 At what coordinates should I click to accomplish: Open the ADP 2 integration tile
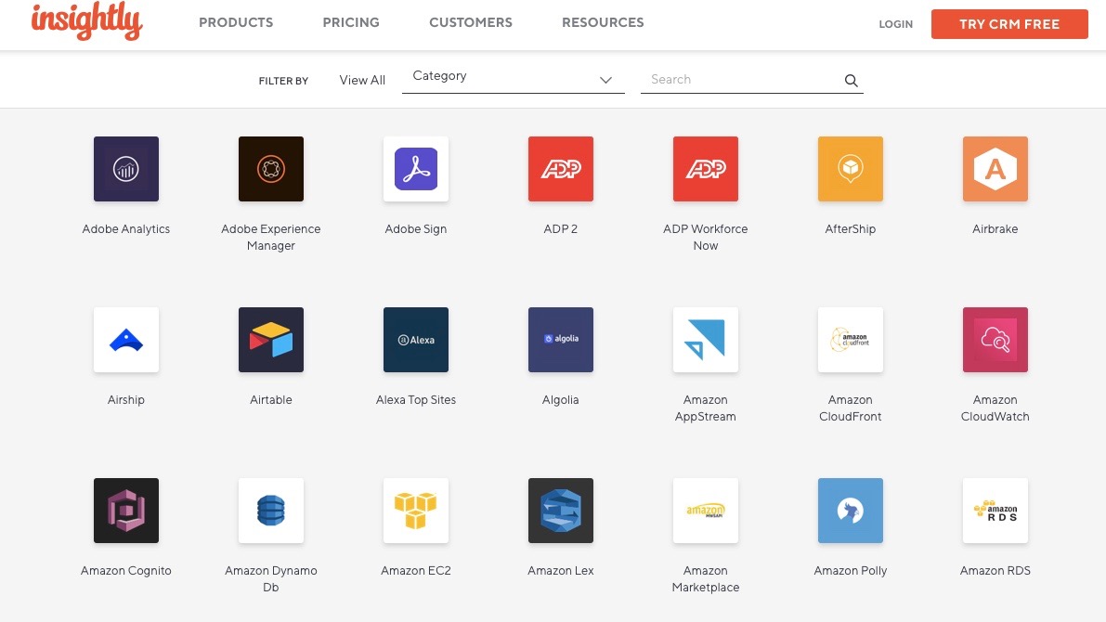click(561, 169)
